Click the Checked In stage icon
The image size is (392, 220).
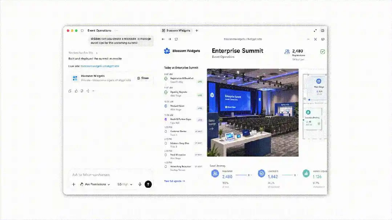[x=262, y=173]
